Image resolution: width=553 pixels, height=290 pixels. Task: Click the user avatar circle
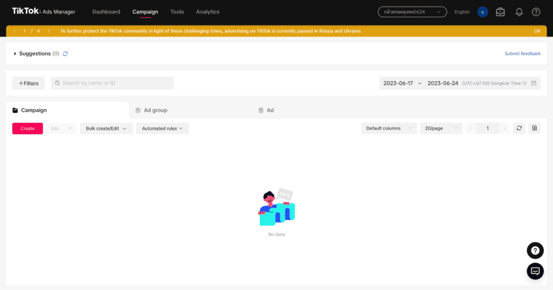pyautogui.click(x=482, y=12)
